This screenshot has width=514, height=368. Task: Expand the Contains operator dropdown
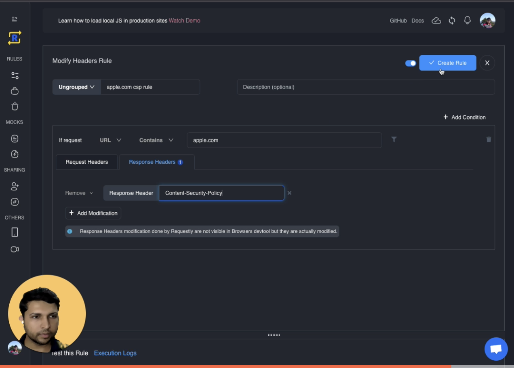point(156,140)
